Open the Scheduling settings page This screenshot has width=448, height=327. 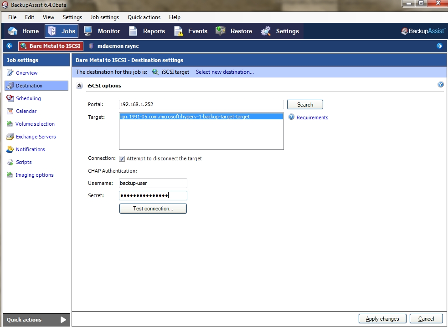click(28, 98)
